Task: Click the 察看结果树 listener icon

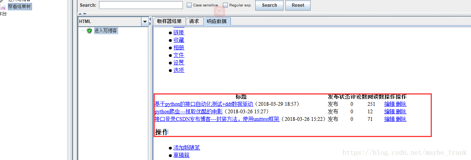Action: point(3,7)
